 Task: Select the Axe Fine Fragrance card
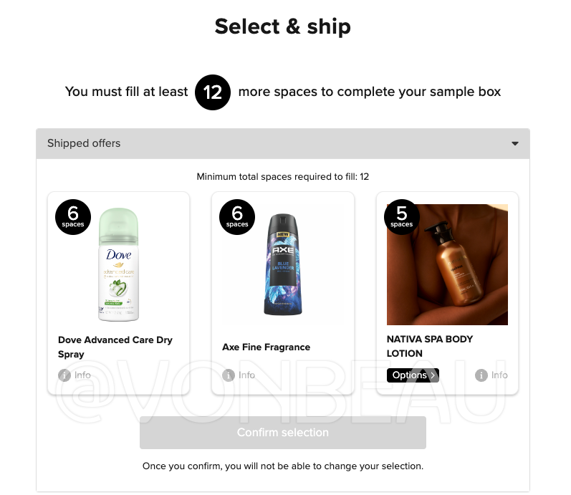[283, 293]
